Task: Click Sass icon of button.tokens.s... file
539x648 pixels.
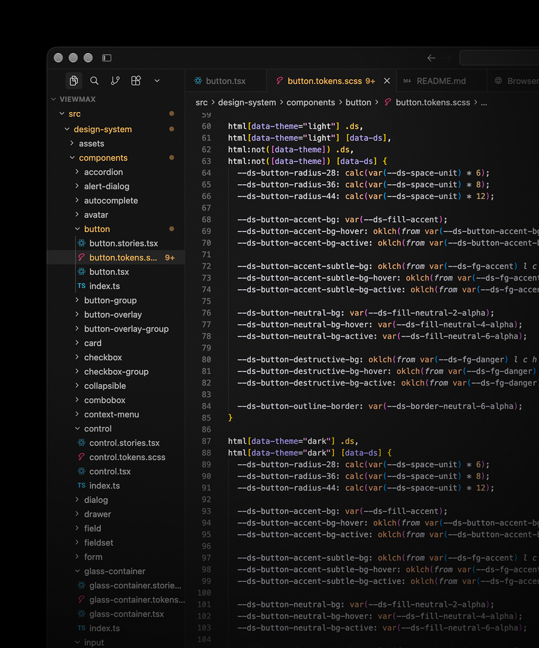Action: (82, 257)
